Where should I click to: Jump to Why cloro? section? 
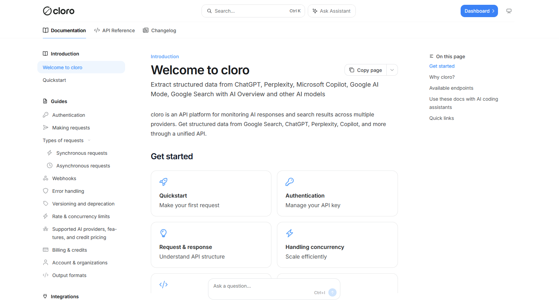coord(442,77)
